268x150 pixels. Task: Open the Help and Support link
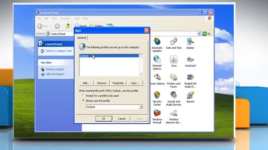tap(55, 74)
